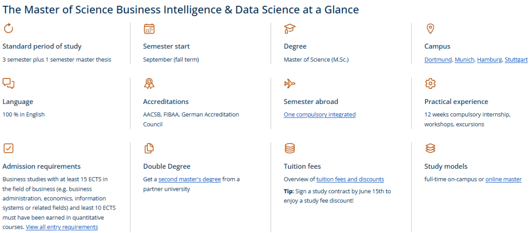
Task: Click the graduation cap Degree icon
Action: (x=290, y=29)
